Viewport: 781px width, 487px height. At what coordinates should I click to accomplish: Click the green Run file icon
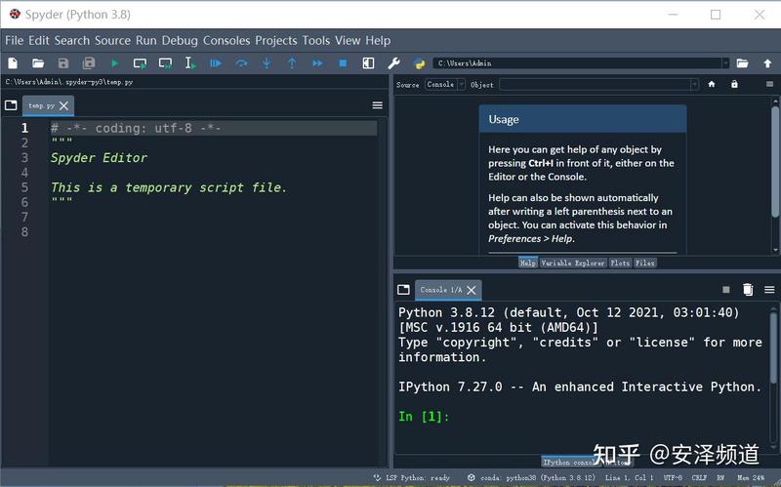[114, 63]
